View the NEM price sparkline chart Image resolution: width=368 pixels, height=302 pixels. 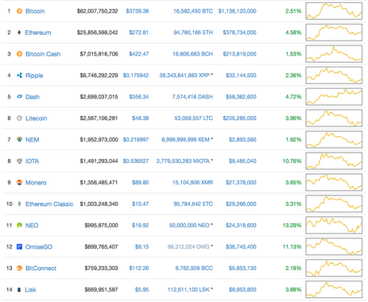(x=334, y=139)
